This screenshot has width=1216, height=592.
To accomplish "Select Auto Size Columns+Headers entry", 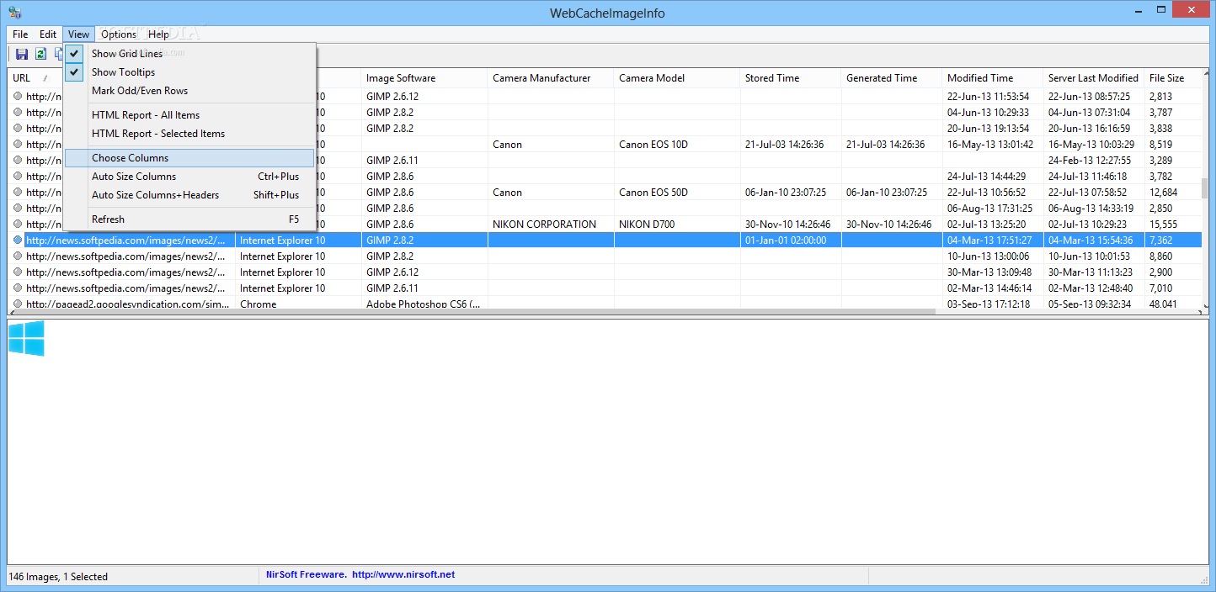I will point(189,195).
